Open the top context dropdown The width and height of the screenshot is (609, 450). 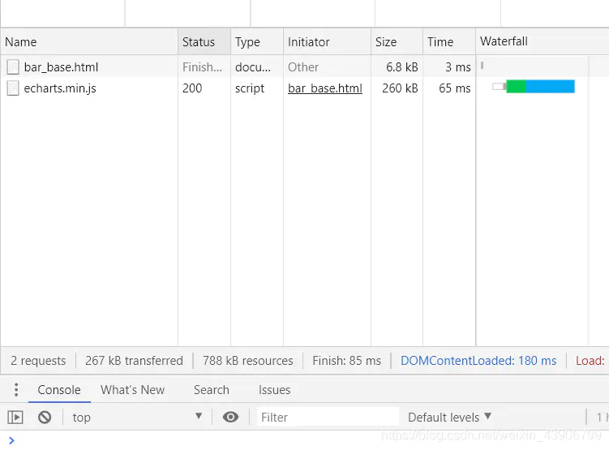point(136,417)
